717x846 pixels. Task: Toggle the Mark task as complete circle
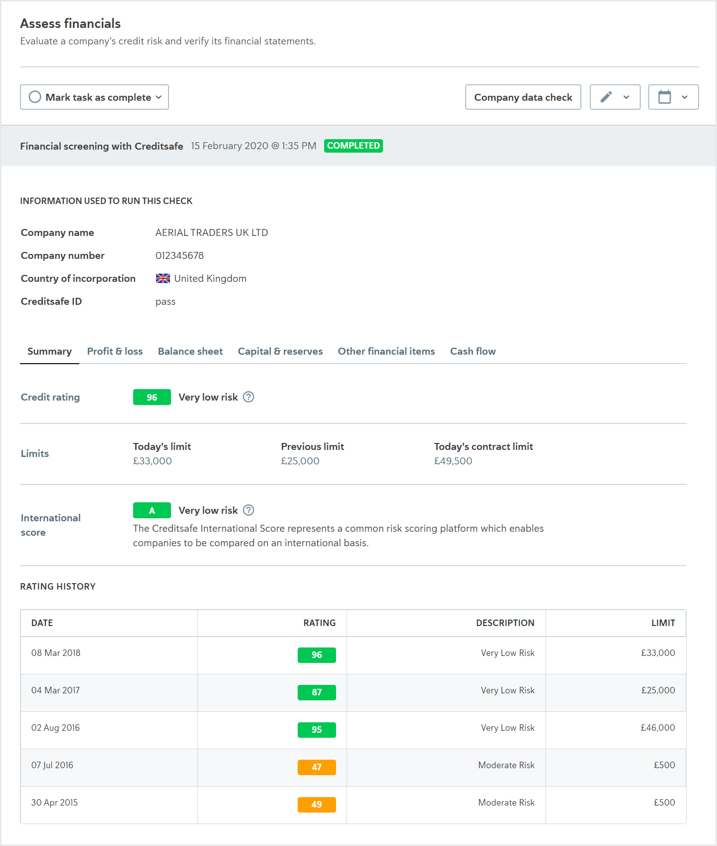pos(35,97)
